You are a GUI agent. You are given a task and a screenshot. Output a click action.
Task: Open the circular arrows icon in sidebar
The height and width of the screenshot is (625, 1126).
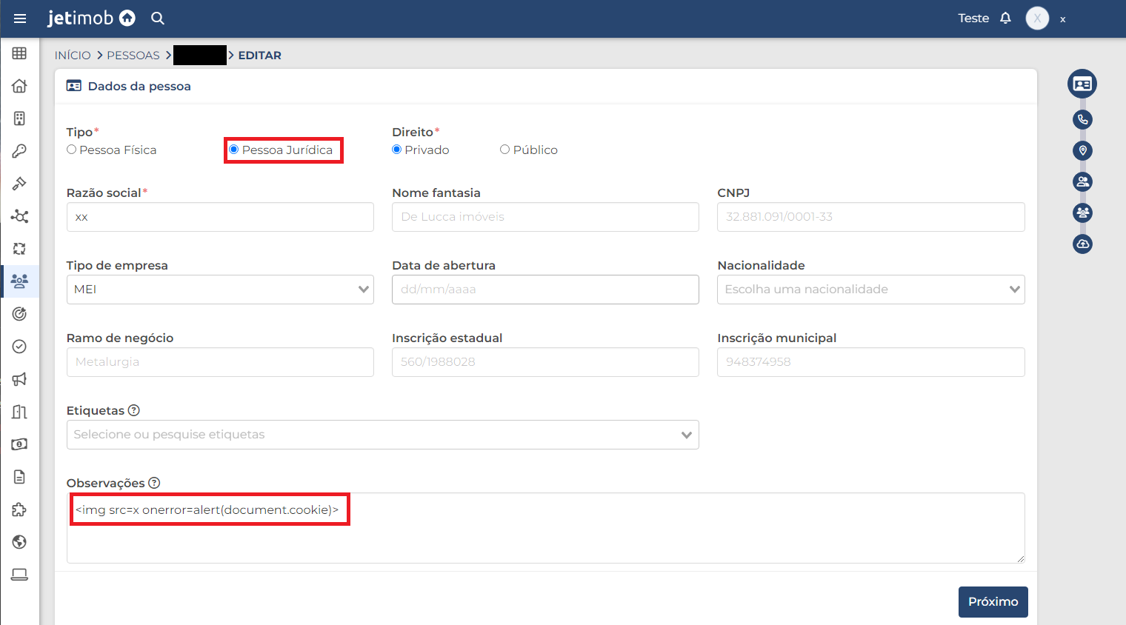point(20,249)
